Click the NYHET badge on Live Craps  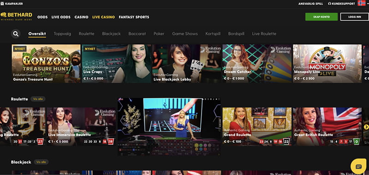click(90, 49)
